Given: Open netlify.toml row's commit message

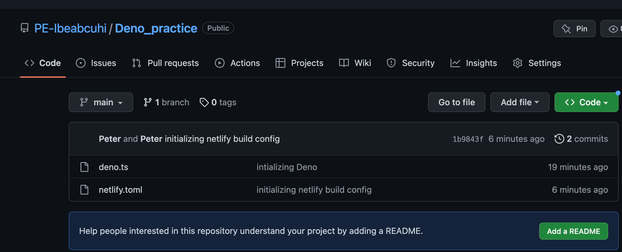Looking at the screenshot, I should click(x=314, y=190).
